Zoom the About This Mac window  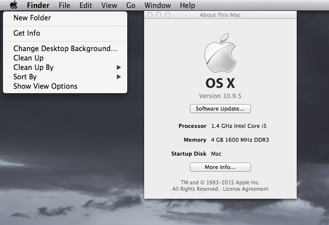click(x=167, y=15)
